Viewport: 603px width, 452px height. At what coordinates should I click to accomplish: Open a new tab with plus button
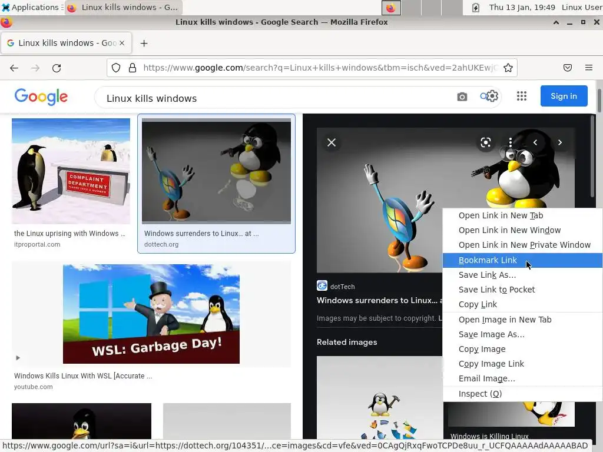point(144,43)
